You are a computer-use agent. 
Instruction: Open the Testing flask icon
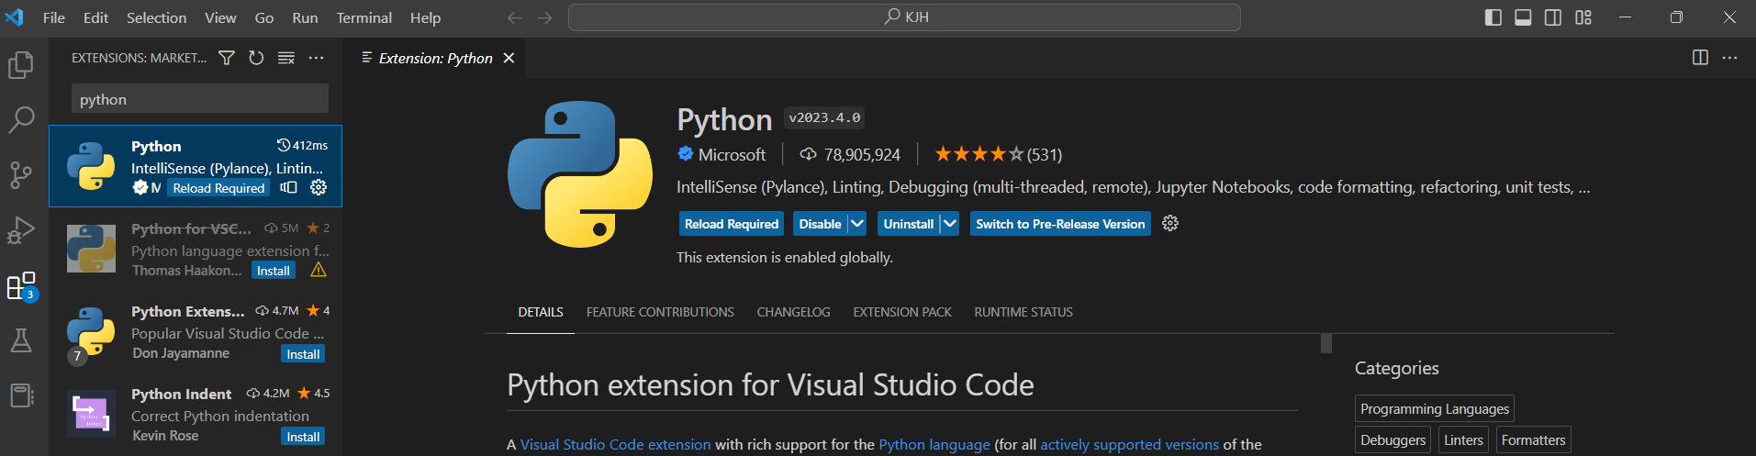pyautogui.click(x=21, y=340)
